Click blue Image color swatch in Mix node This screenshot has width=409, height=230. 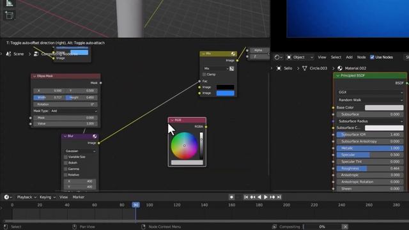(226, 93)
